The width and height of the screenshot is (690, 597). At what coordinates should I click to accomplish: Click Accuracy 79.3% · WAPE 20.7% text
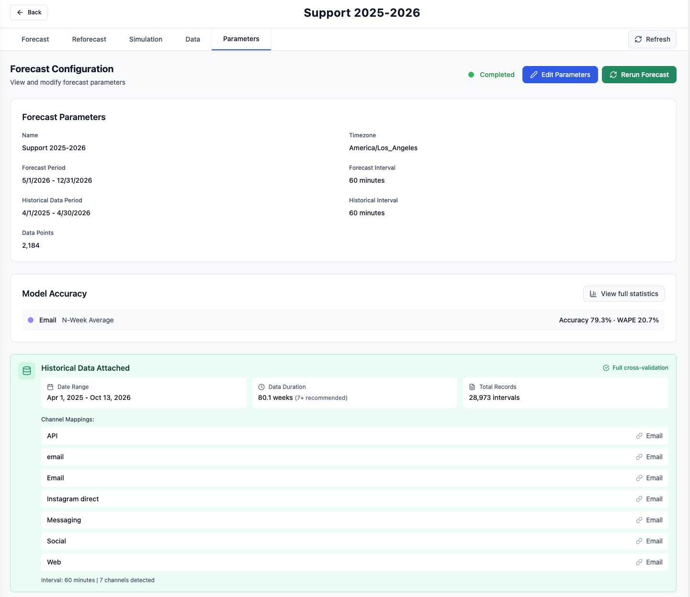pos(609,320)
